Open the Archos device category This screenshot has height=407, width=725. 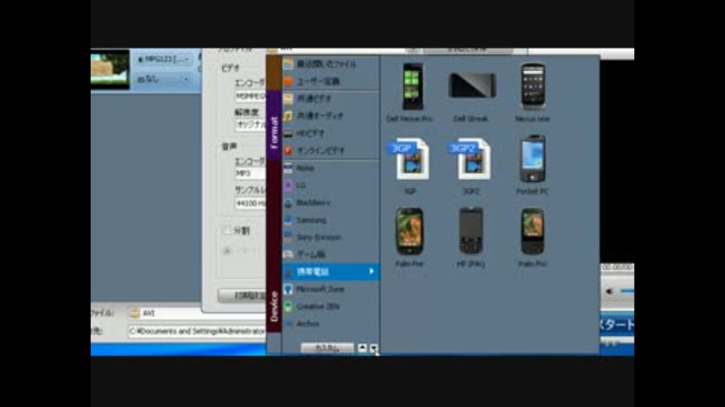coord(331,324)
